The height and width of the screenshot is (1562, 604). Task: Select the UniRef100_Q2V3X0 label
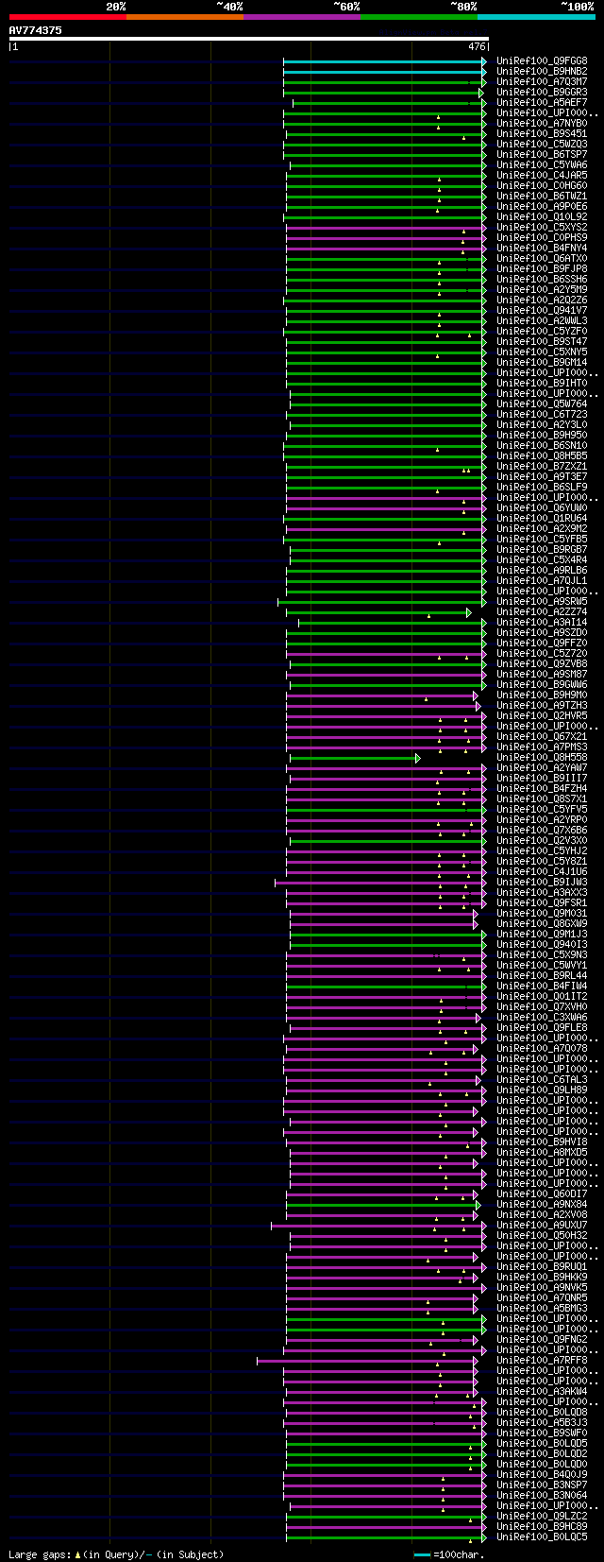(542, 840)
